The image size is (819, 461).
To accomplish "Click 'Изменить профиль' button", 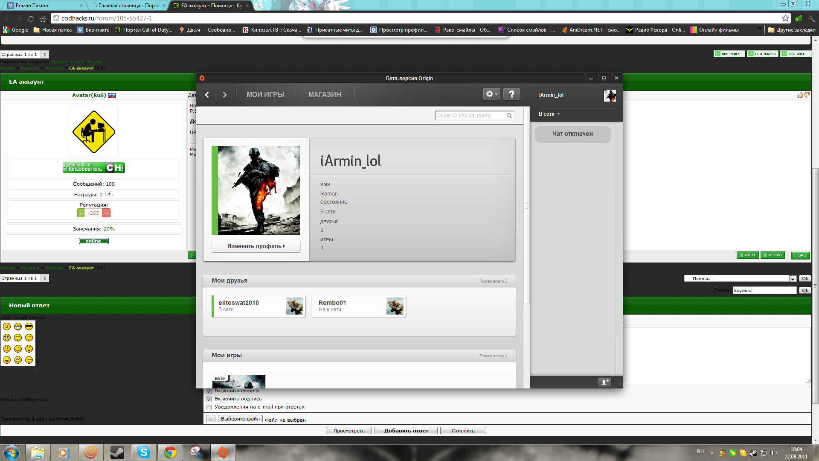I will click(x=256, y=246).
